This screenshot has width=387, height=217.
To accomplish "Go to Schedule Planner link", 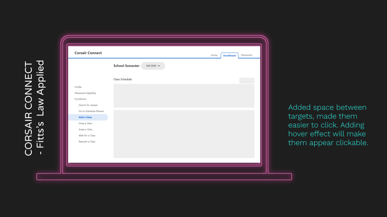I will 92,111.
